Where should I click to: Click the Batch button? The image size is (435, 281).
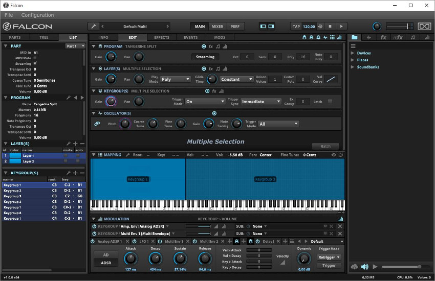tap(325, 146)
